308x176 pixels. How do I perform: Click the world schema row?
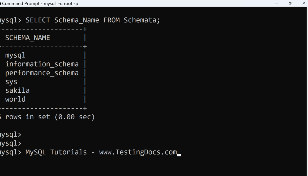pos(15,99)
